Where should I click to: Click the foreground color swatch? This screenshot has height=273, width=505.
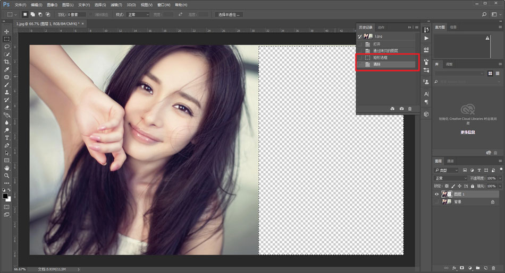pyautogui.click(x=5, y=196)
